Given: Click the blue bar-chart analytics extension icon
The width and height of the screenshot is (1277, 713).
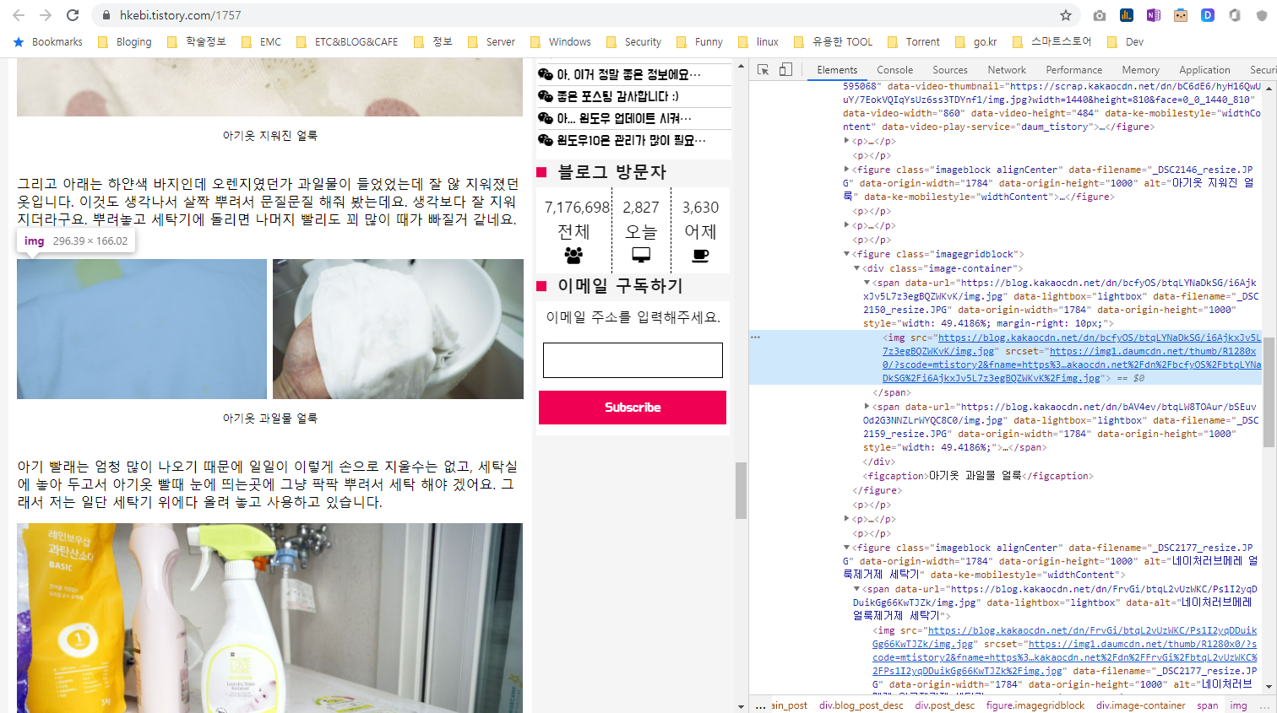Looking at the screenshot, I should tap(1126, 14).
